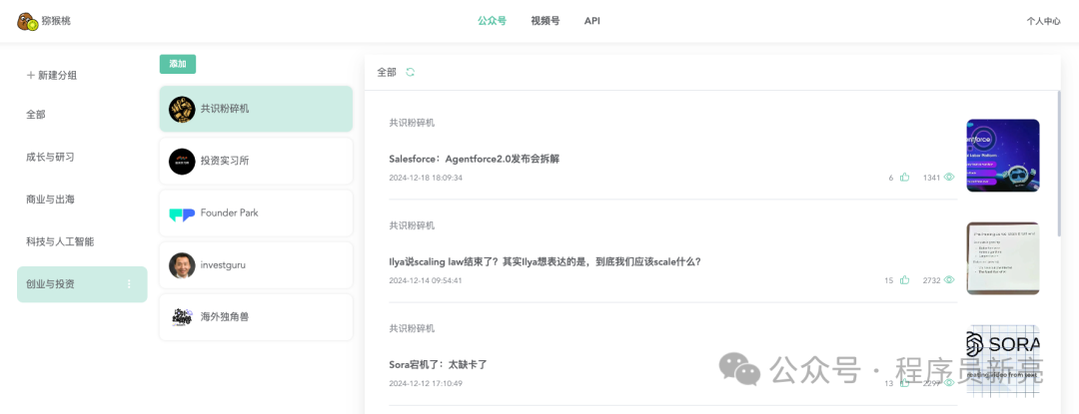Click the 共识粉碎机 label above Salesforce article
This screenshot has height=414, width=1079.
pos(412,123)
